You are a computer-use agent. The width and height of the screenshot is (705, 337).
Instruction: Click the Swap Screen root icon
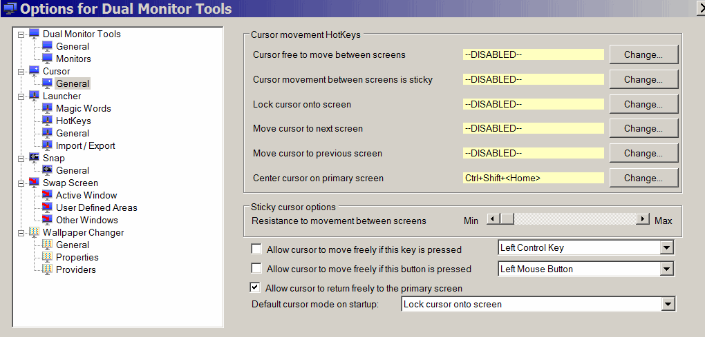35,183
